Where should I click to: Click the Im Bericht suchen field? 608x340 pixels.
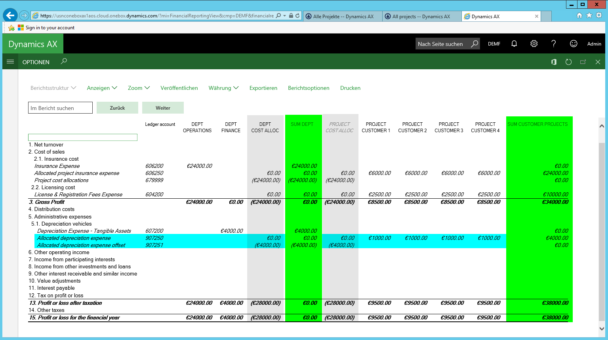pyautogui.click(x=60, y=108)
